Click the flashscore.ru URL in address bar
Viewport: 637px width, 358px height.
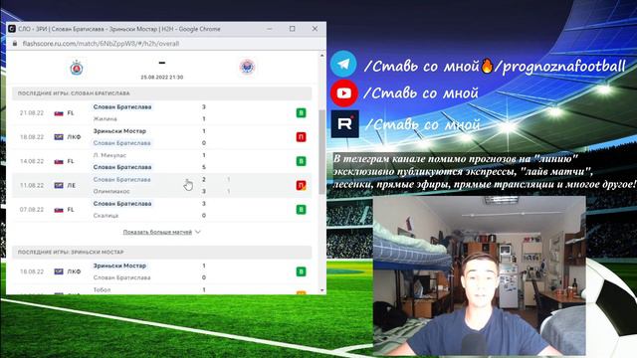[101, 44]
